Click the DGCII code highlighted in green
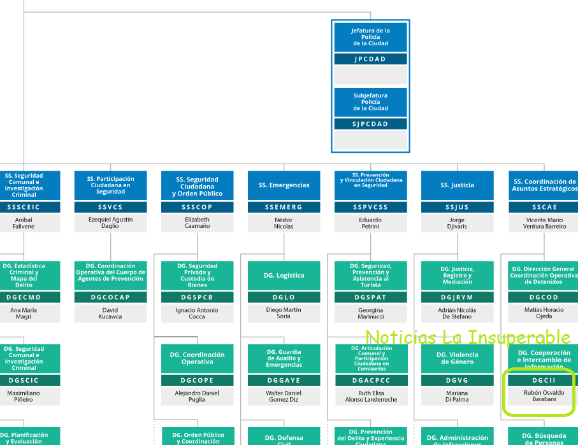The height and width of the screenshot is (445, 578). tap(544, 380)
